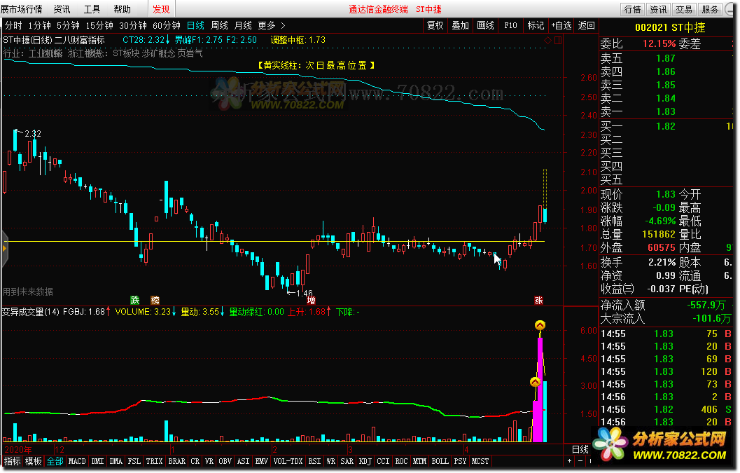Open the 发现 tab
The image size is (740, 473).
161,9
